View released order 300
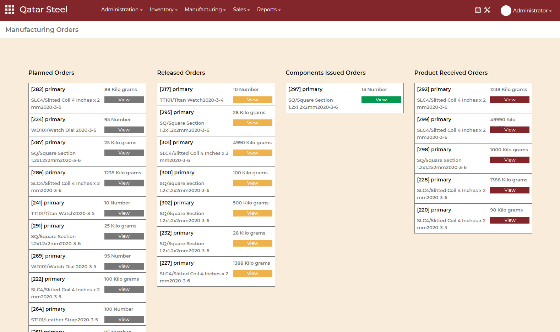The image size is (560, 332). (252, 183)
